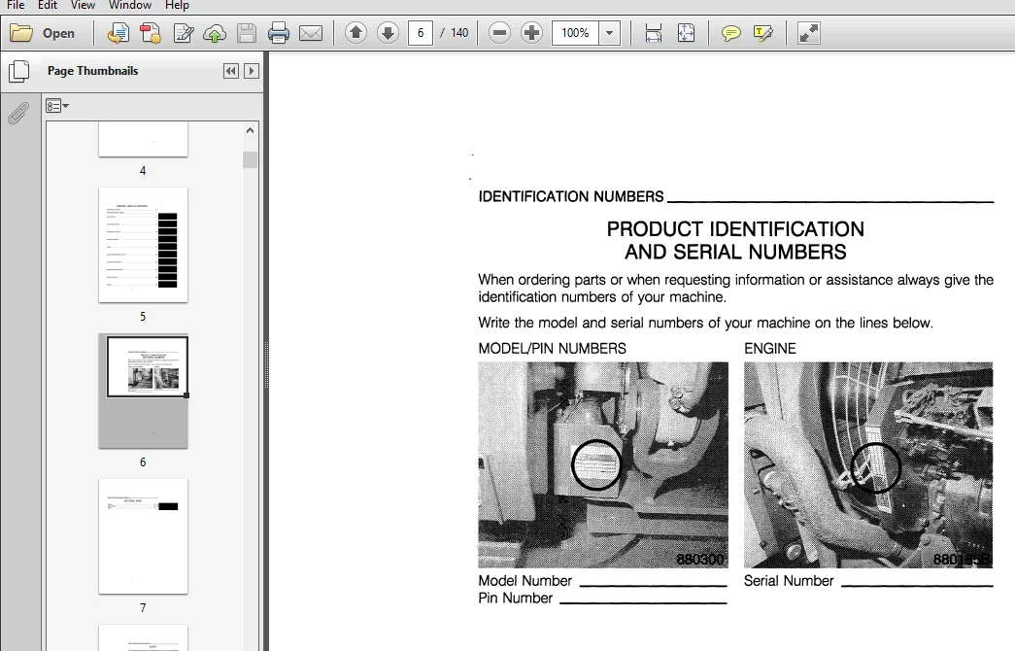Click the Page Thumbnails panel title

coord(92,71)
